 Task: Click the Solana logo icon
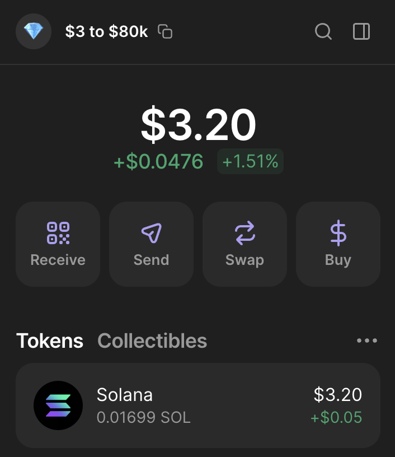point(58,405)
